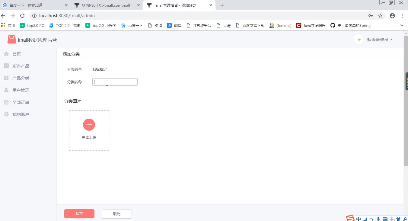Click the 保存 save button
The width and height of the screenshot is (408, 221).
[x=79, y=214]
